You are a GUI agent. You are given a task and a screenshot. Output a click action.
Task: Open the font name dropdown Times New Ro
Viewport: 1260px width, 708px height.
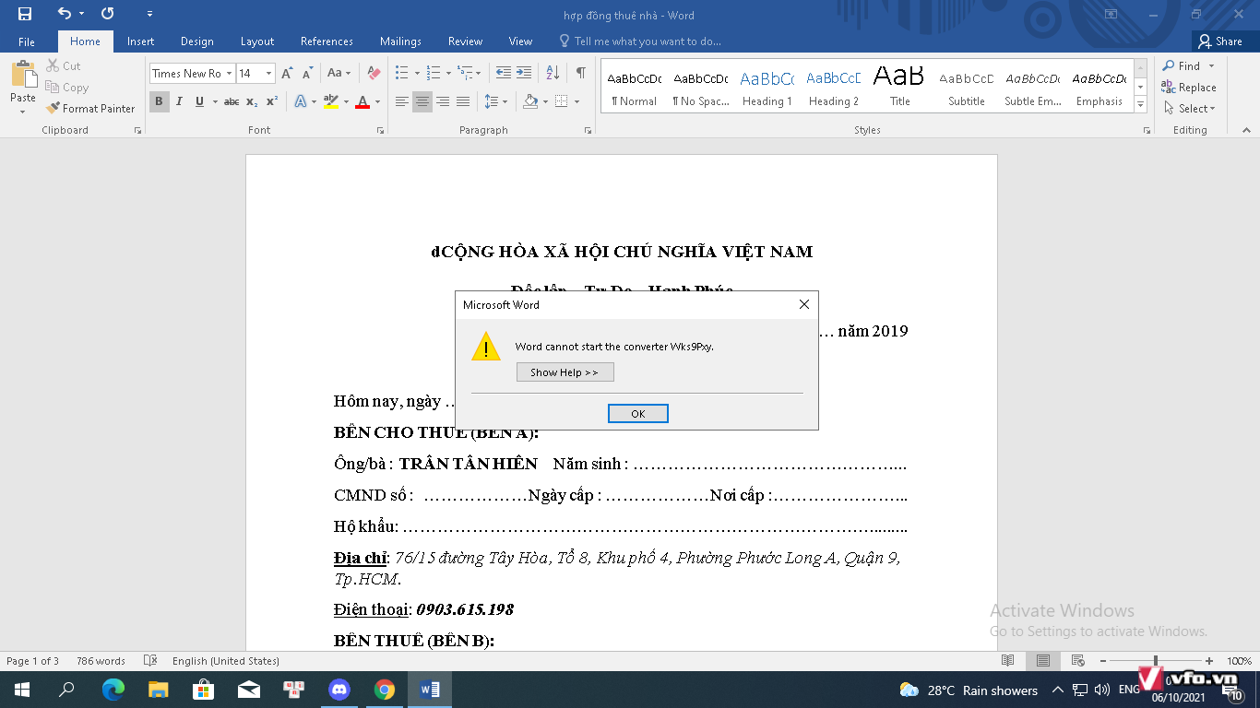point(229,73)
